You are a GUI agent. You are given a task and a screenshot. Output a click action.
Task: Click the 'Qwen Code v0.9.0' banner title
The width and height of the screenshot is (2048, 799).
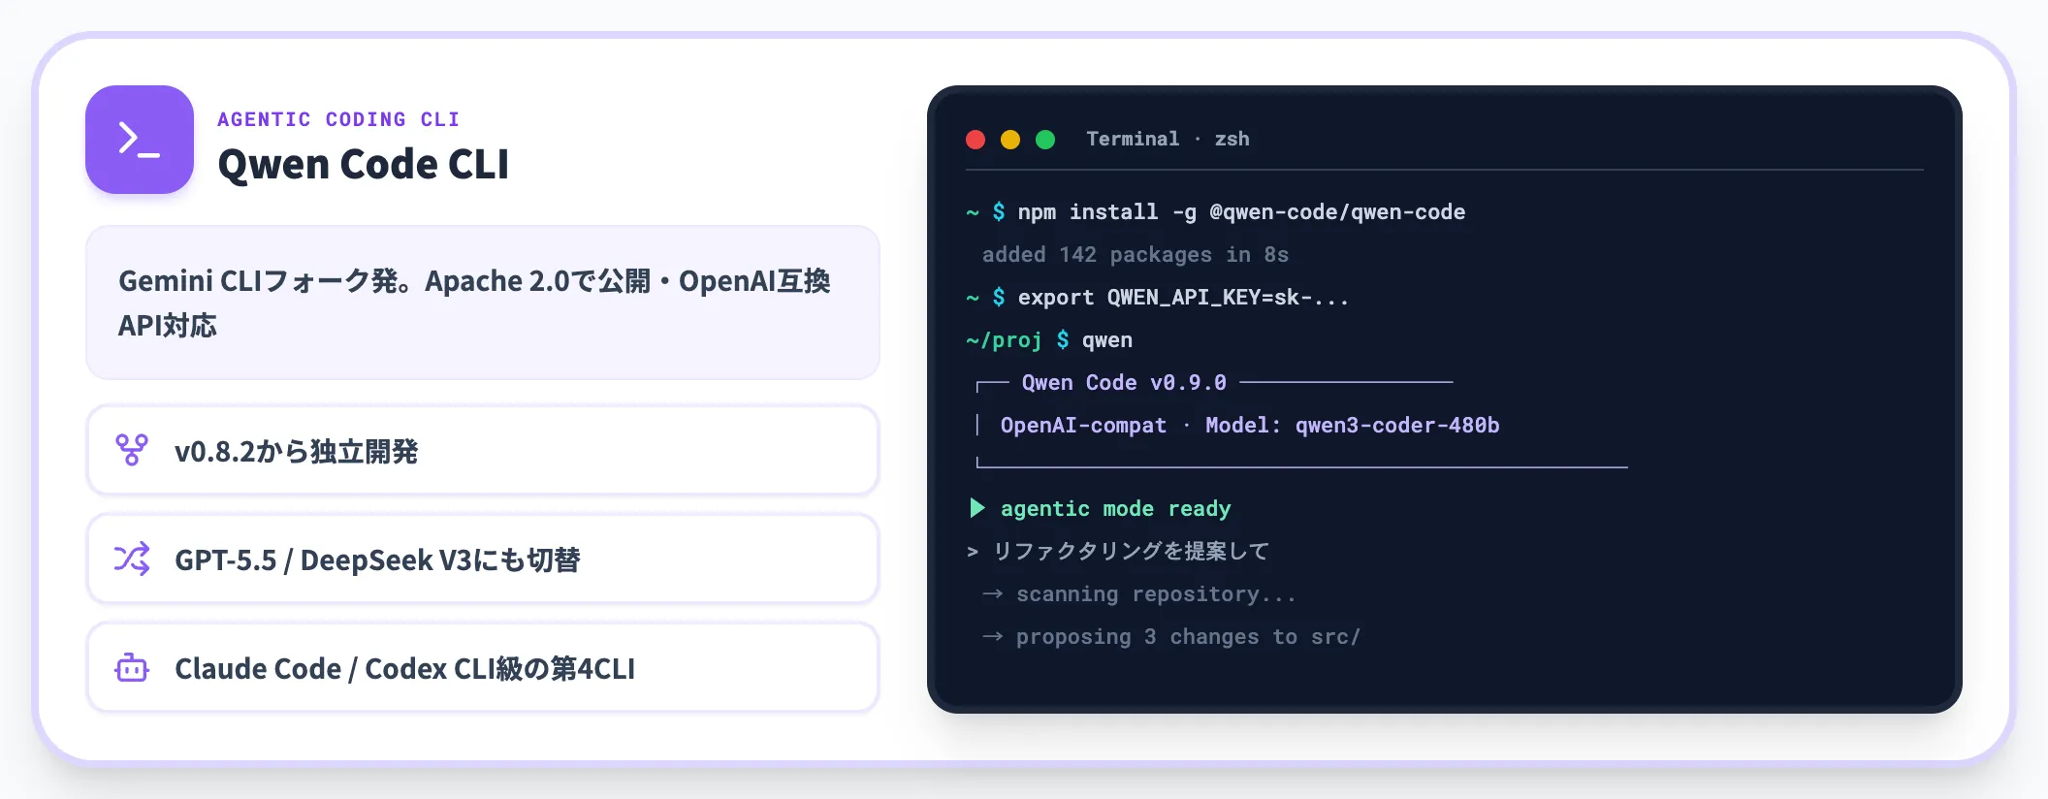point(1124,383)
